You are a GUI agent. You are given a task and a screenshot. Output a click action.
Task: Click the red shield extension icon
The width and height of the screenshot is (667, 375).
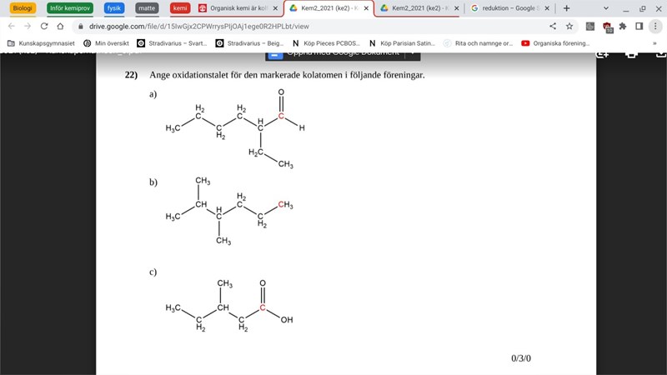(607, 26)
